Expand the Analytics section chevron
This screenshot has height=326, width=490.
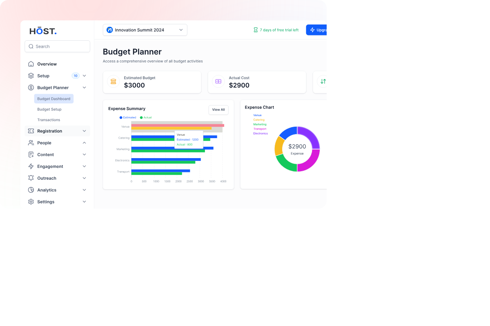pos(85,190)
